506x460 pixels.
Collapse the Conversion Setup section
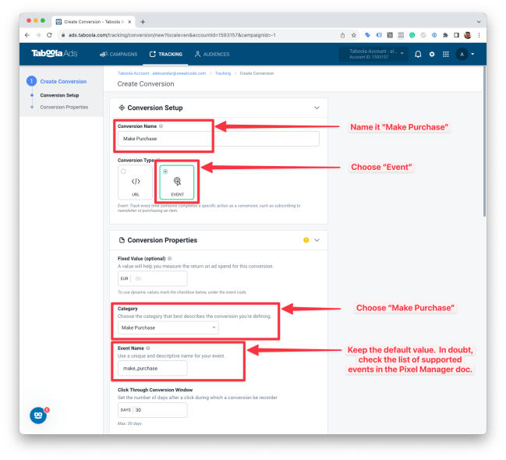tap(317, 108)
